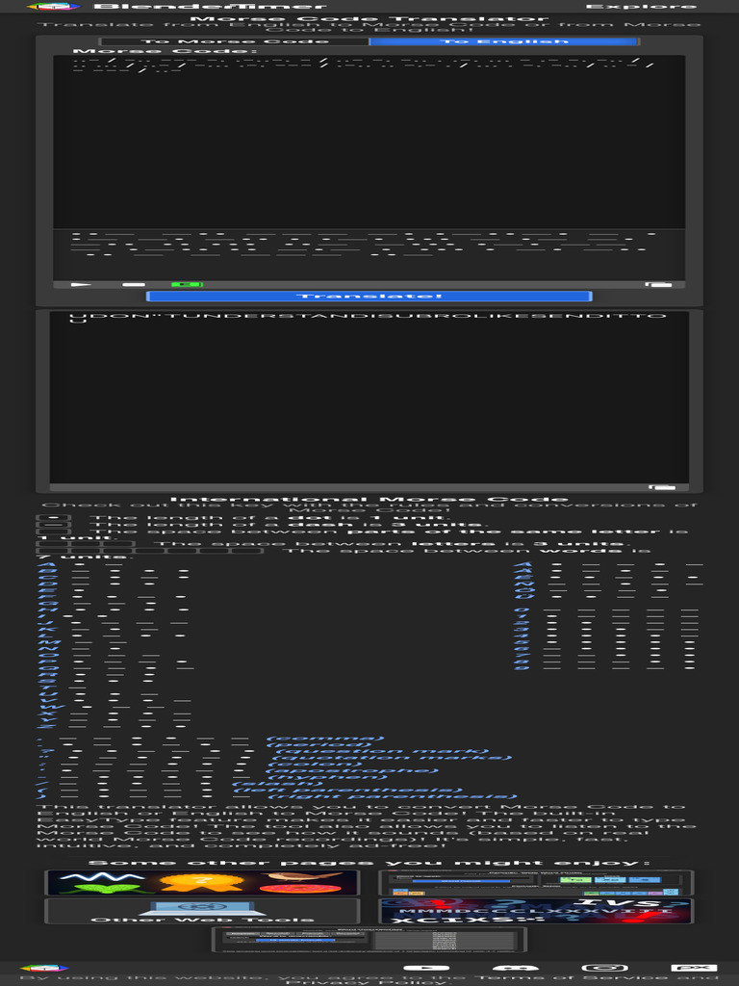Copy the translated English output
Image resolution: width=739 pixels, height=986 pixels.
tap(662, 487)
